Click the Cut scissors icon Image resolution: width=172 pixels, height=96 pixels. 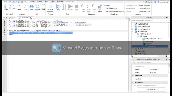10,5
